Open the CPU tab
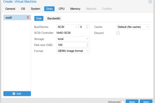The image size is (155, 103). pyautogui.click(x=61, y=9)
